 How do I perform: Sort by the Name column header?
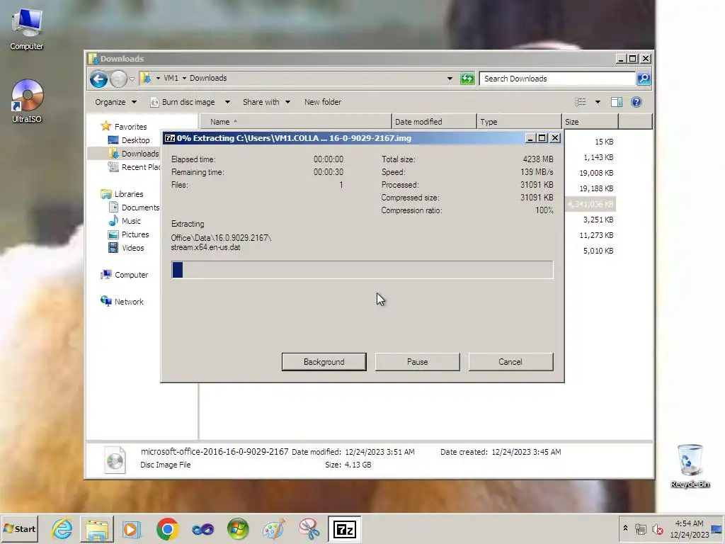pyautogui.click(x=295, y=122)
